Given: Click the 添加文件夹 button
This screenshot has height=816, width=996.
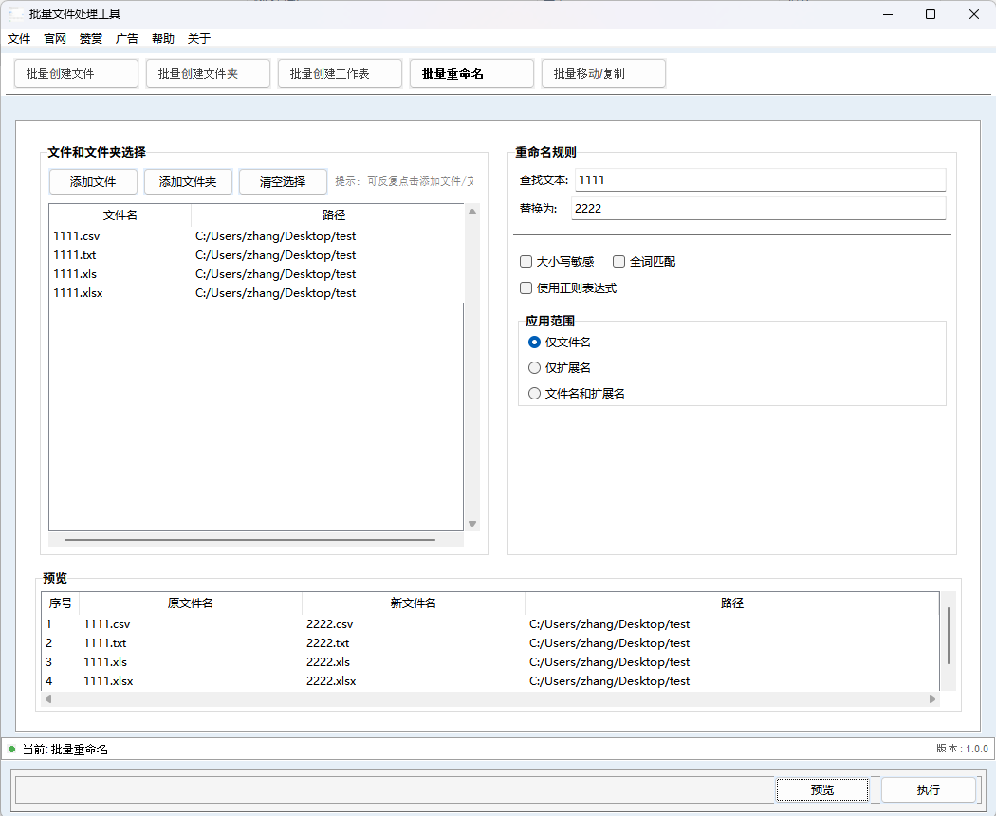Looking at the screenshot, I should (188, 181).
